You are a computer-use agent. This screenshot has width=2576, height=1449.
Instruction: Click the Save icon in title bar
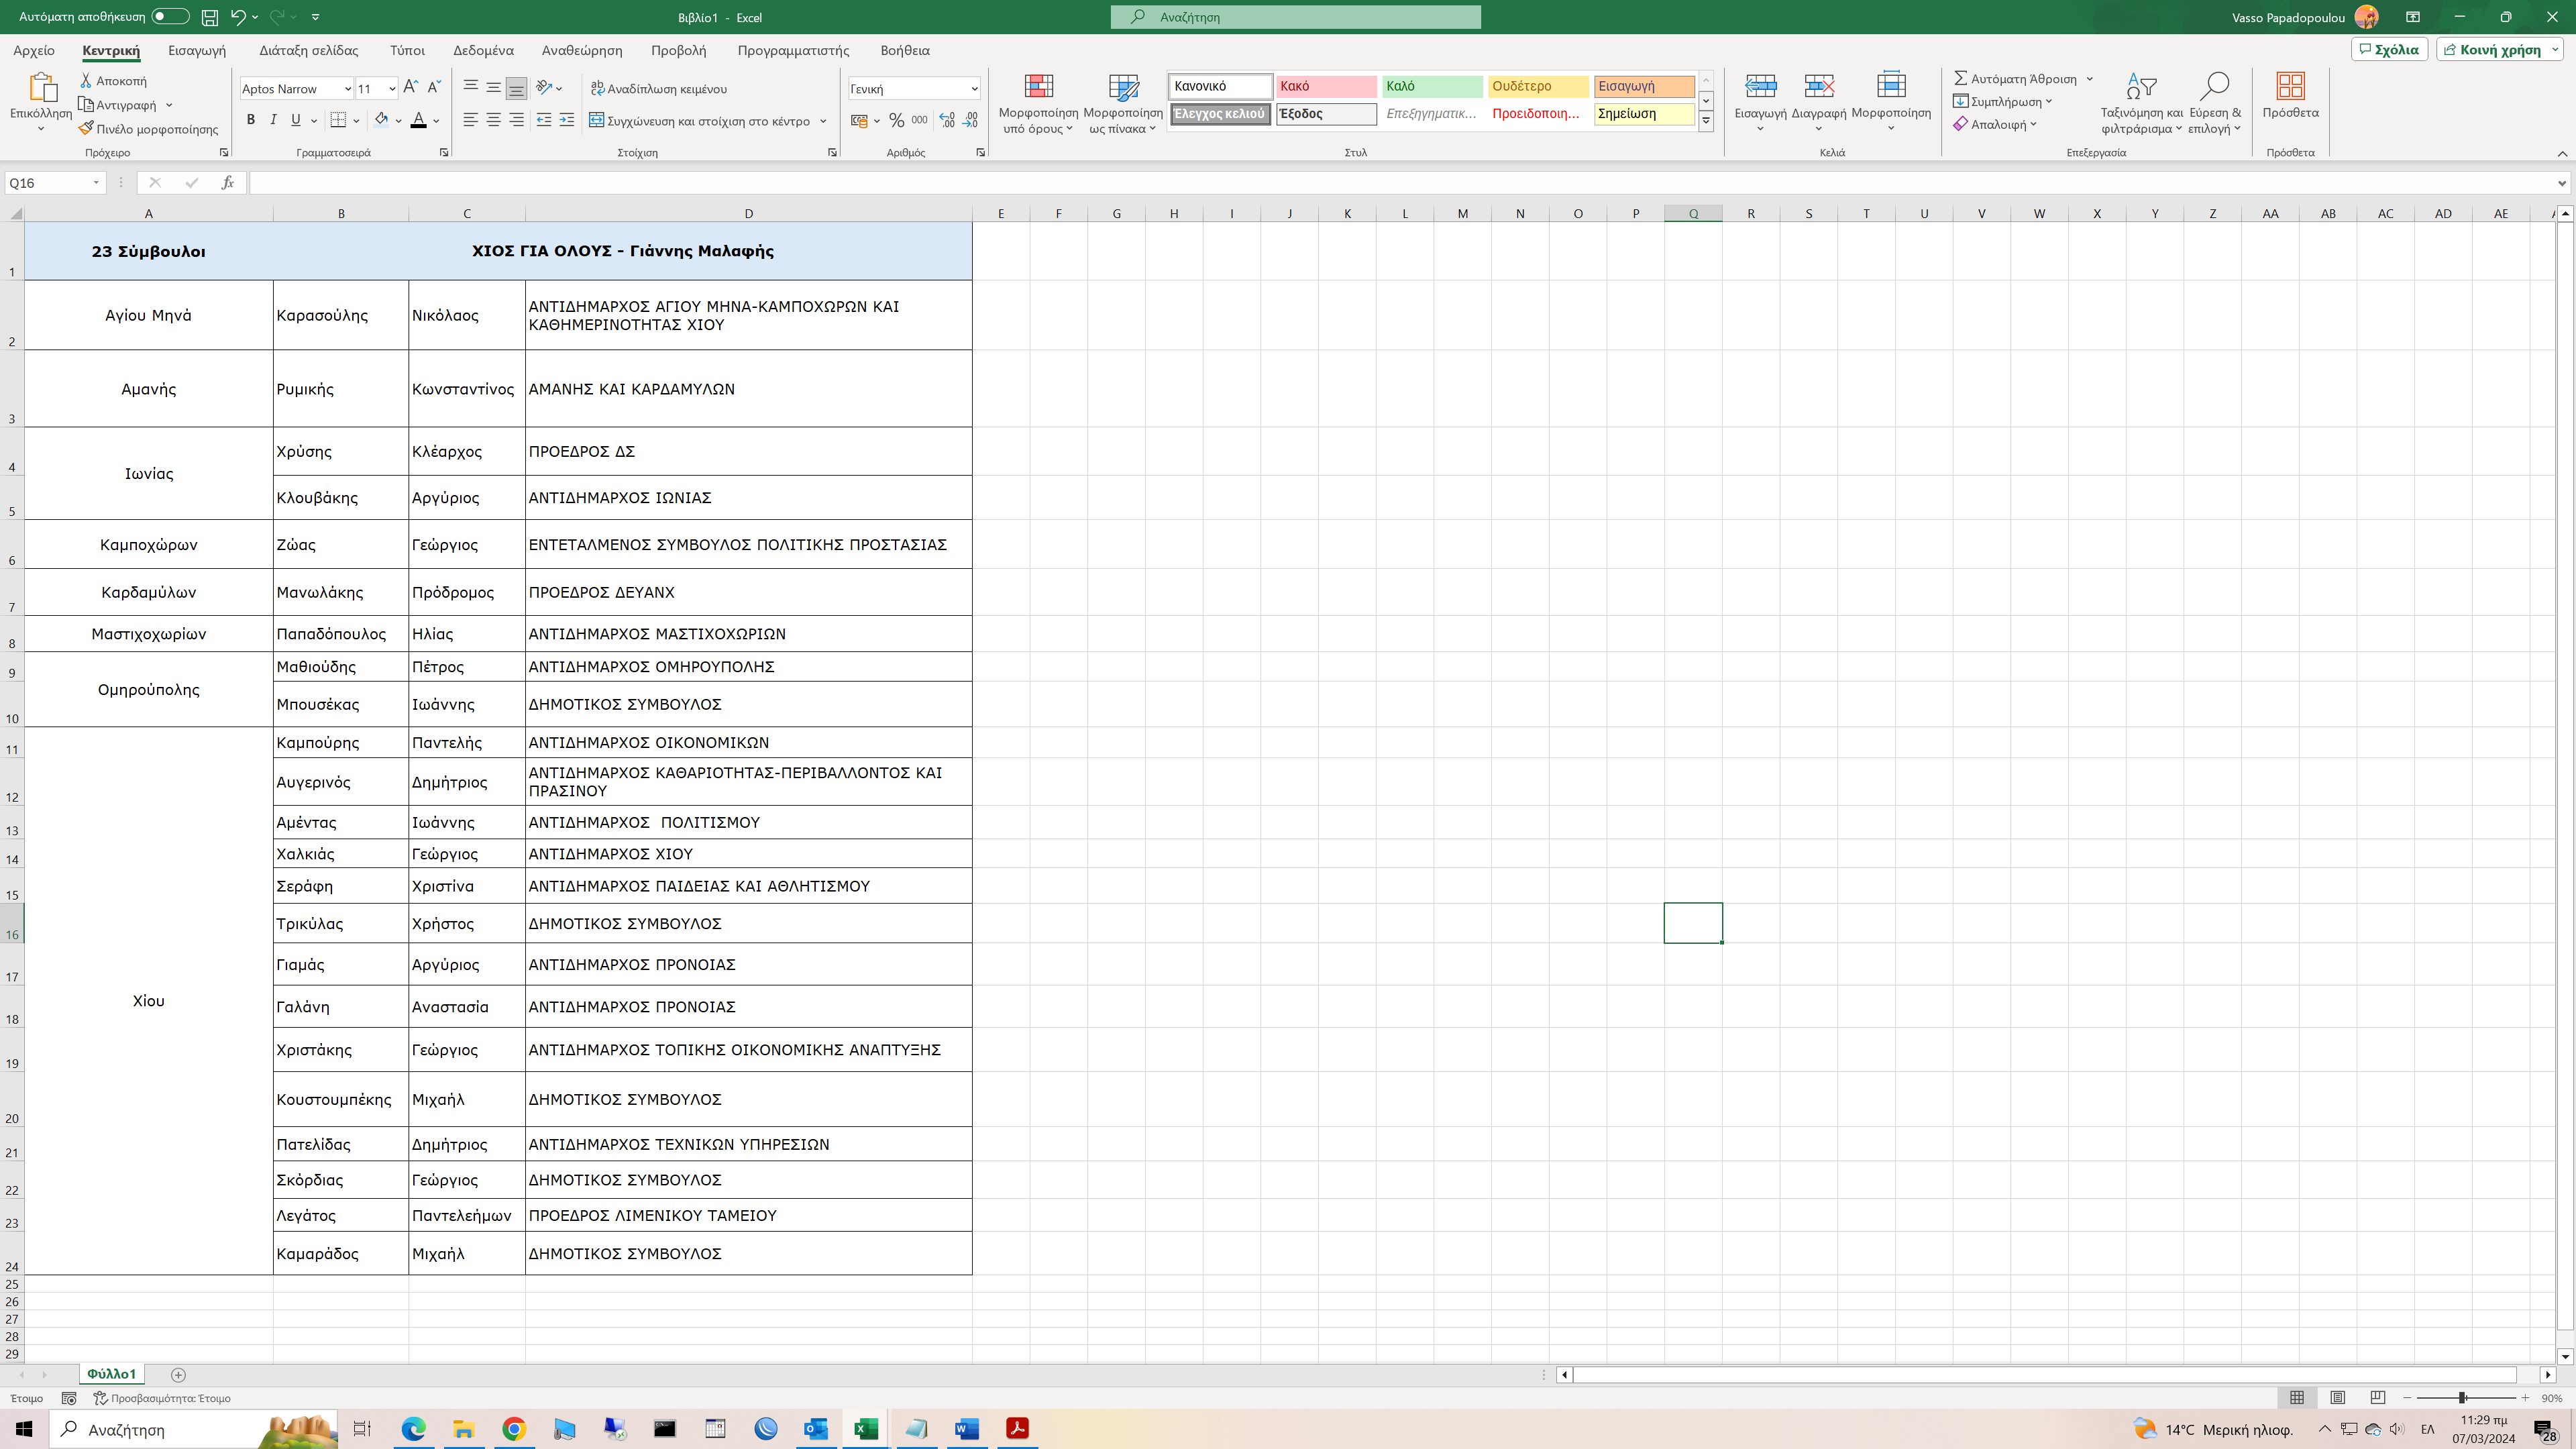[210, 17]
